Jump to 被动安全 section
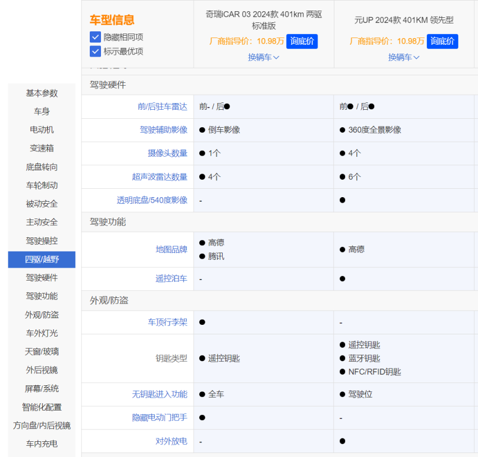The width and height of the screenshot is (478, 457). 42,204
